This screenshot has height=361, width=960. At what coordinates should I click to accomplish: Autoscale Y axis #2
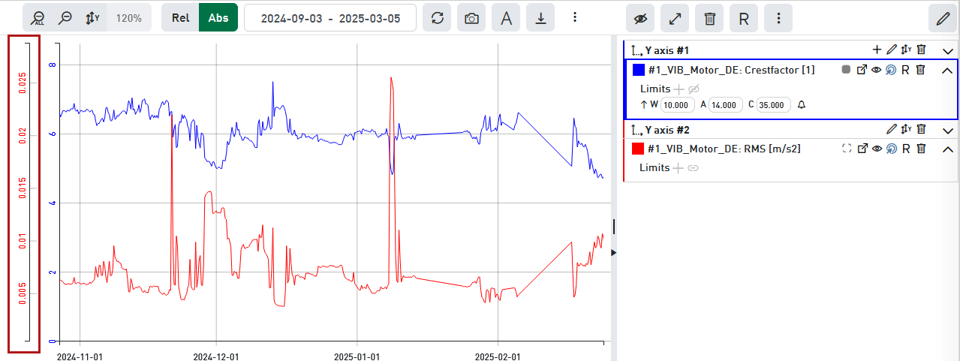(x=907, y=129)
